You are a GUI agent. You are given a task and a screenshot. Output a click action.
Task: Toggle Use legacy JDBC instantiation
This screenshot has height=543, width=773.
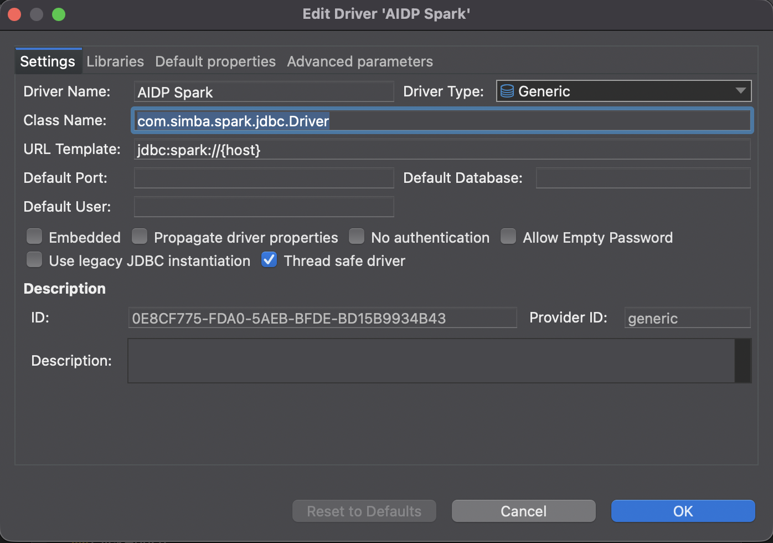point(34,260)
